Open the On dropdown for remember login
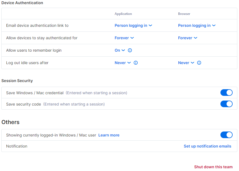 120,50
